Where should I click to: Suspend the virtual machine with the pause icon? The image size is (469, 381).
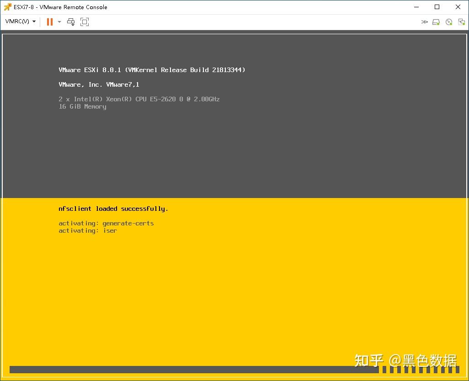[49, 21]
